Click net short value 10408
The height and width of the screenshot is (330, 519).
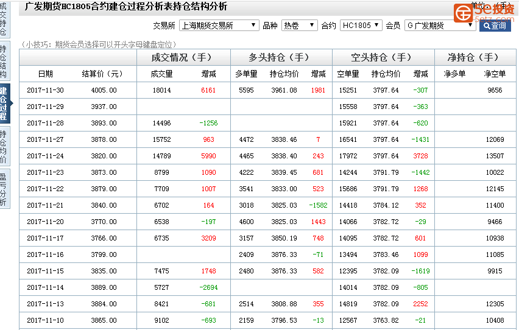click(x=495, y=320)
